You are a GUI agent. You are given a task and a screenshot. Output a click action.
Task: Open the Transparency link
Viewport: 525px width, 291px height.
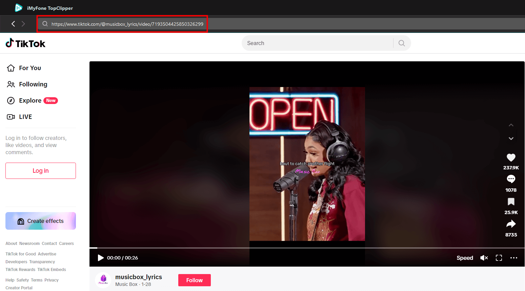(x=42, y=262)
